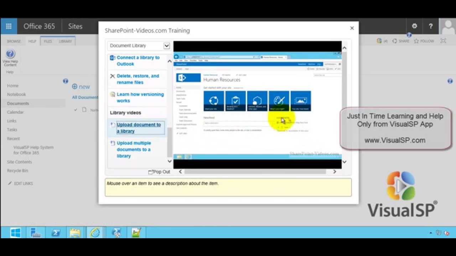
Task: Click the training video preview
Action: point(257,105)
